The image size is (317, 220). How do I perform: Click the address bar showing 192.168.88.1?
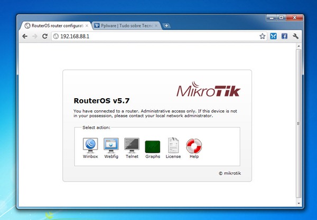[159, 36]
